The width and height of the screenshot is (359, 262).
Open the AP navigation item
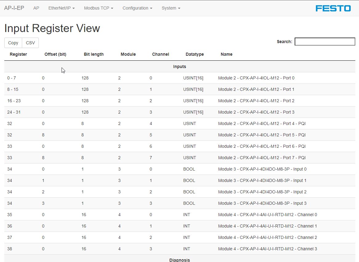point(36,8)
